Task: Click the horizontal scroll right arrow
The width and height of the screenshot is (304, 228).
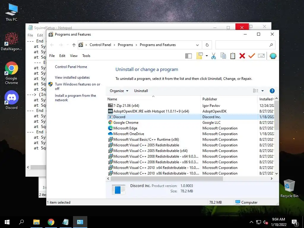Action: click(x=272, y=178)
